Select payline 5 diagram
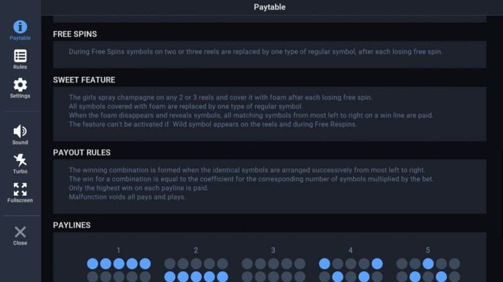503x282 pixels. (x=428, y=269)
